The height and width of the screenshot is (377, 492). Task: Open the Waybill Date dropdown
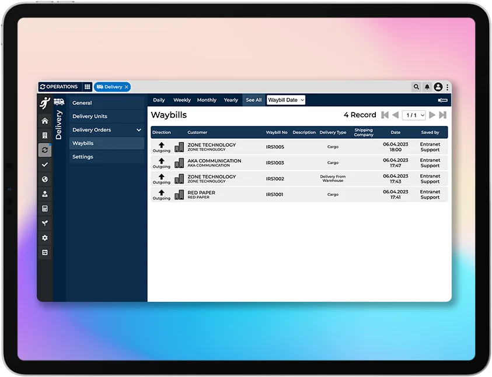(285, 100)
